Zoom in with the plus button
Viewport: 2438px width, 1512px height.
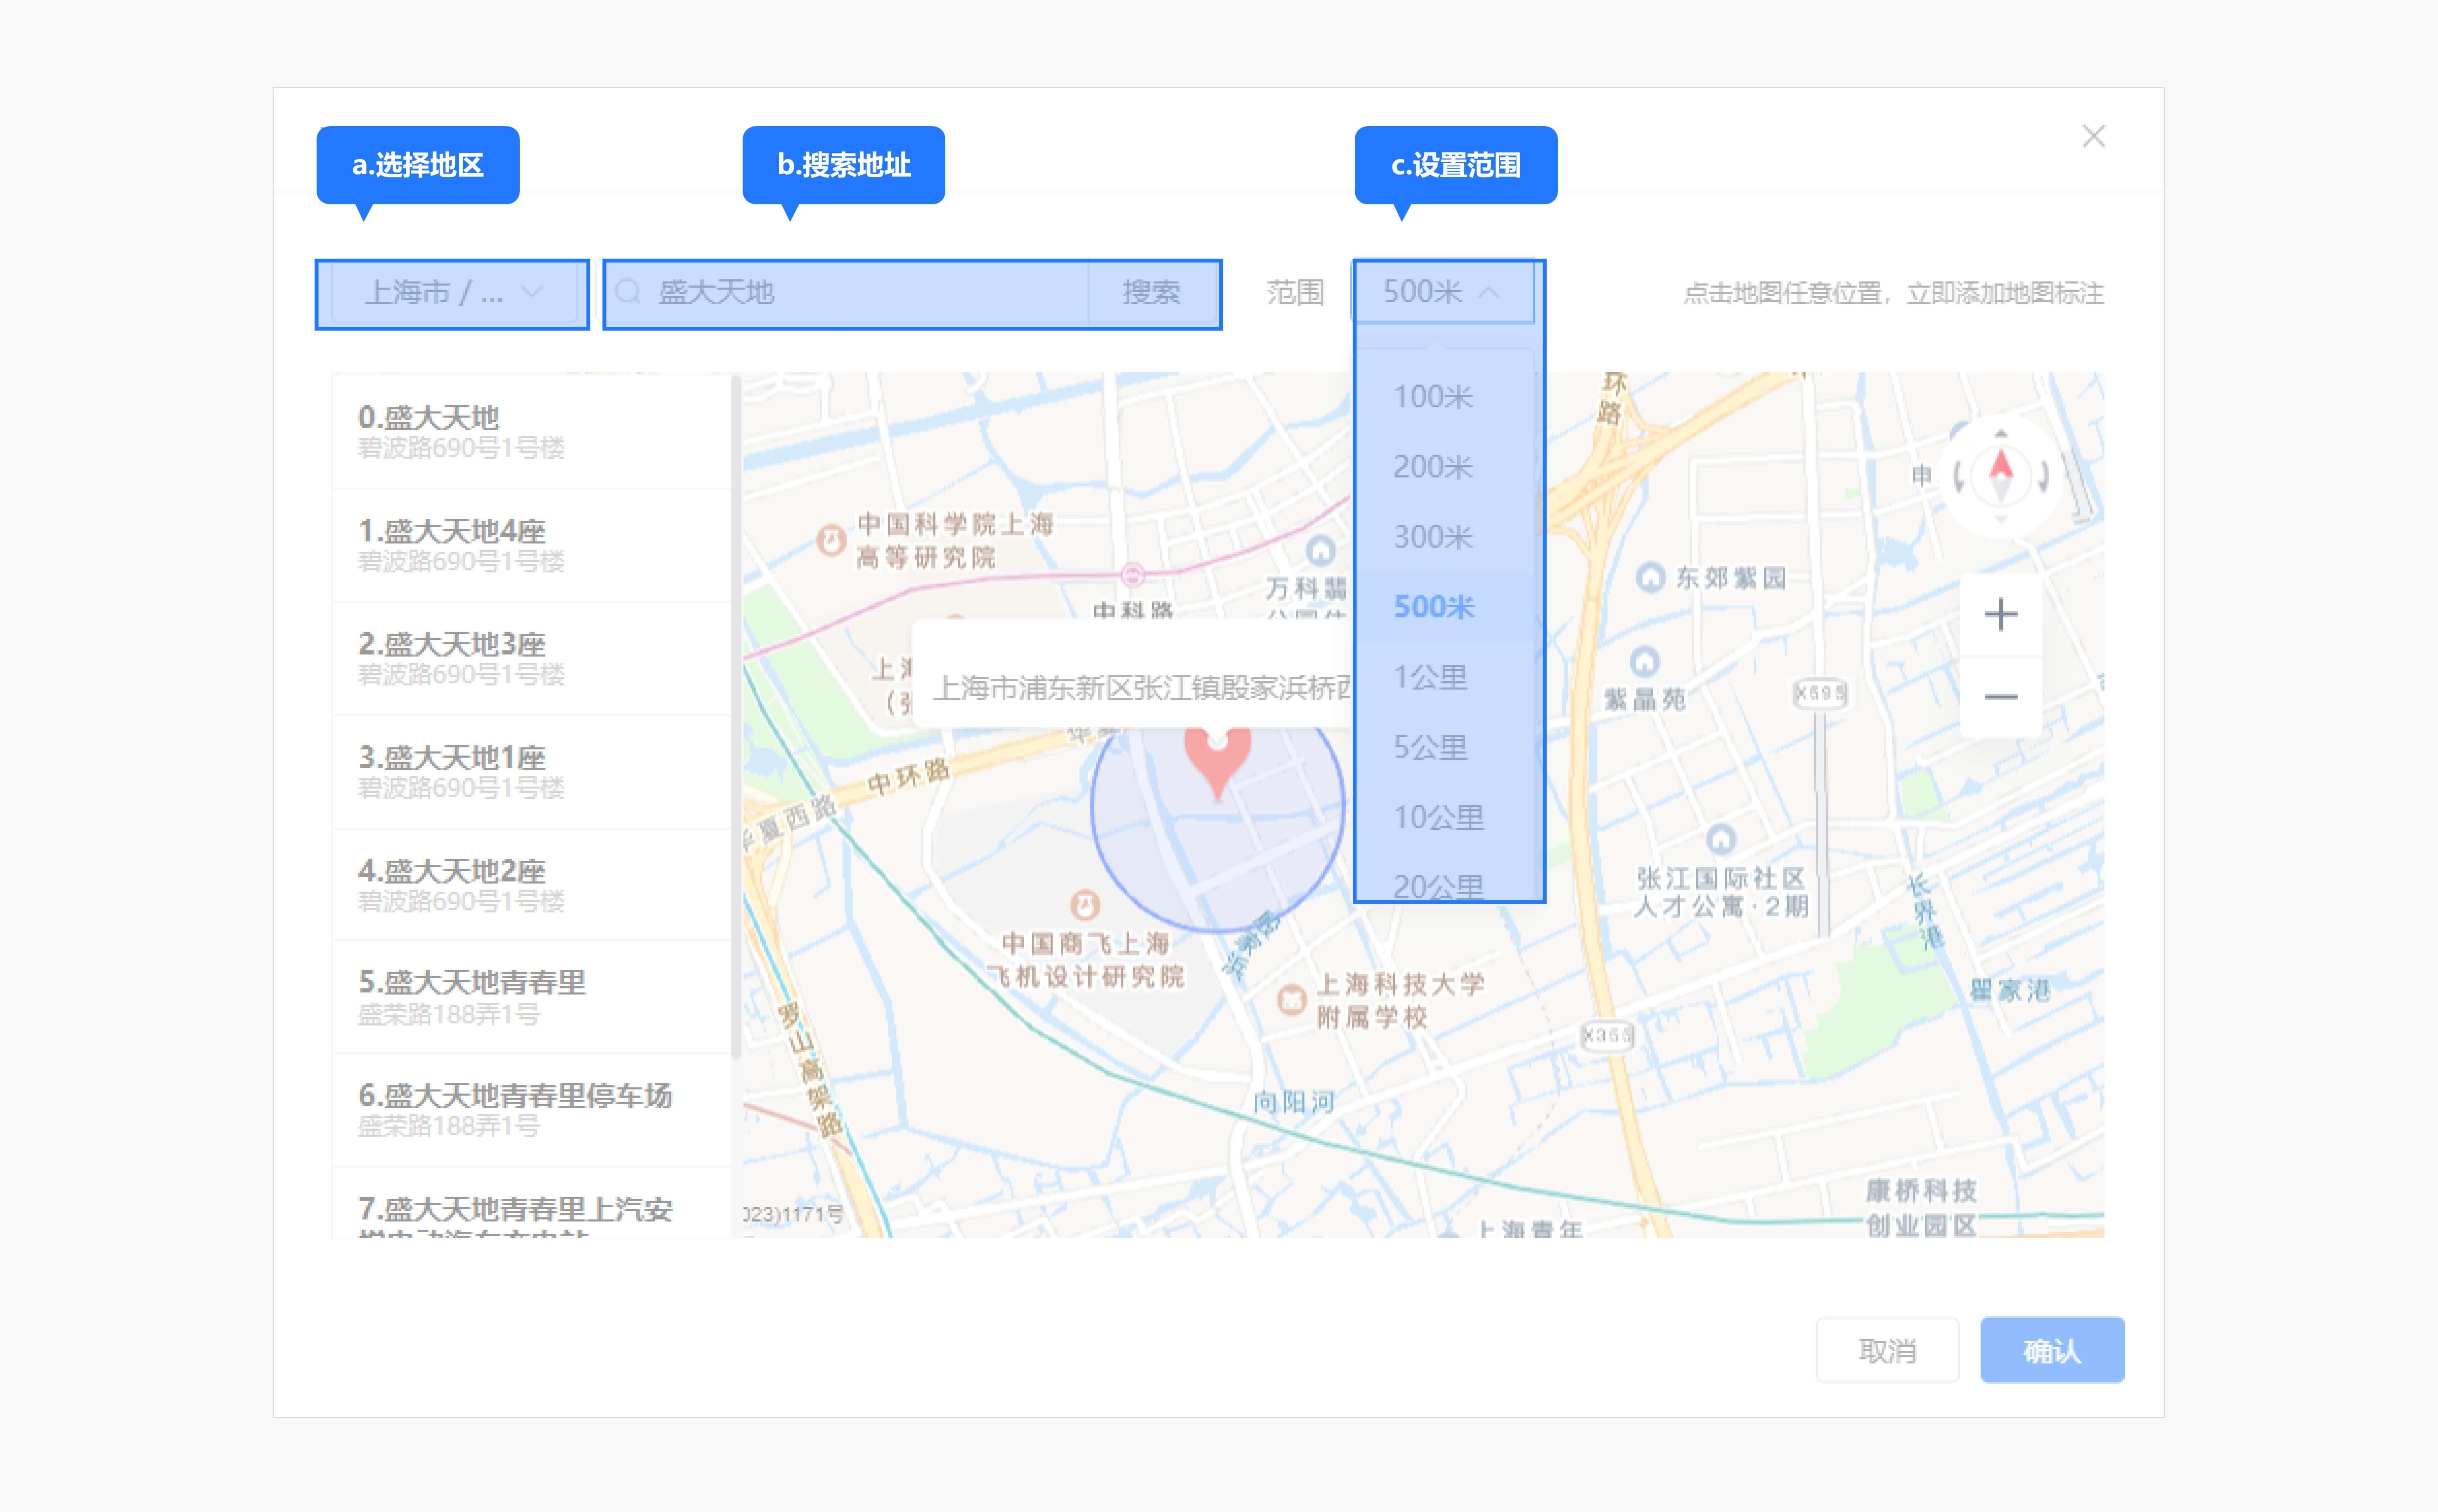point(2001,614)
